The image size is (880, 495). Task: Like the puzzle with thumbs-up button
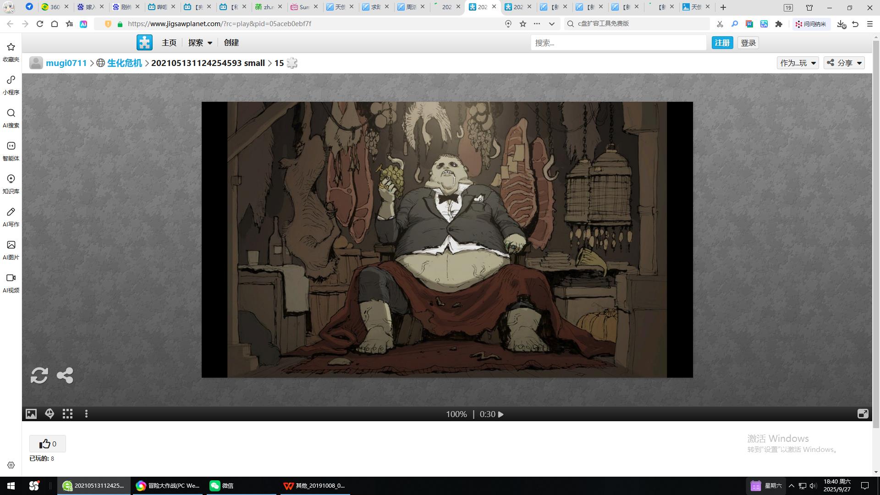coord(48,444)
